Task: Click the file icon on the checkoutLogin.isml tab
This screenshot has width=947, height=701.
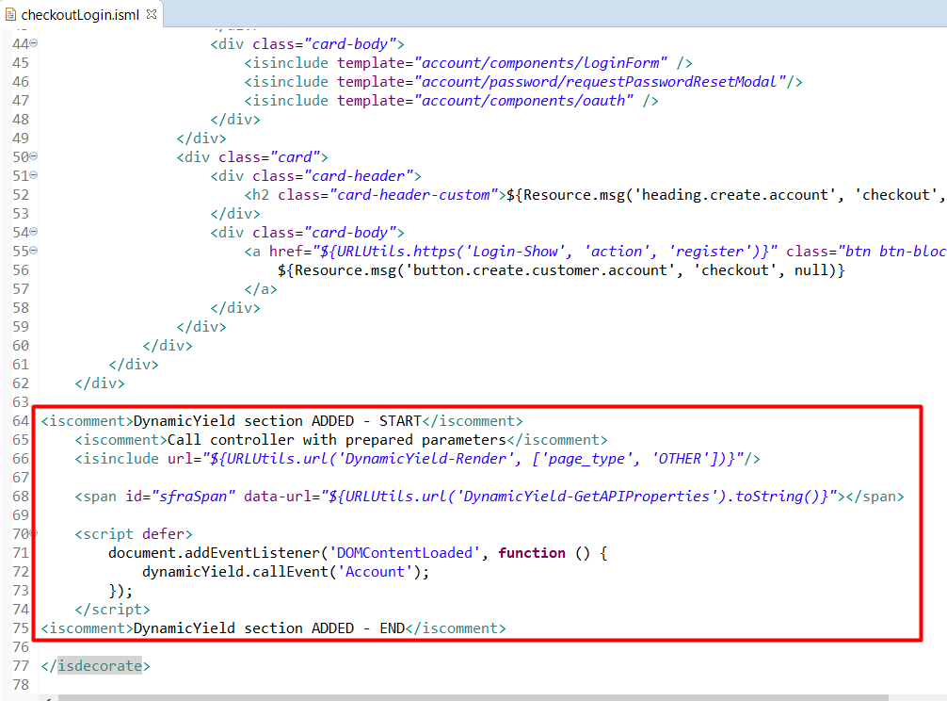Action: tap(10, 14)
